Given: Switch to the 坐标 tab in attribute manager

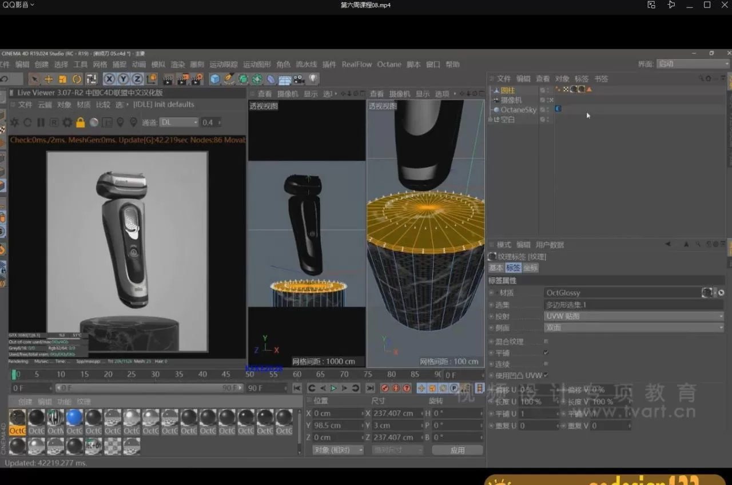Looking at the screenshot, I should coord(531,268).
